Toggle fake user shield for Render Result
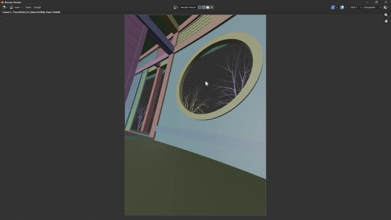Screen dimensions: 391x220 199,8
